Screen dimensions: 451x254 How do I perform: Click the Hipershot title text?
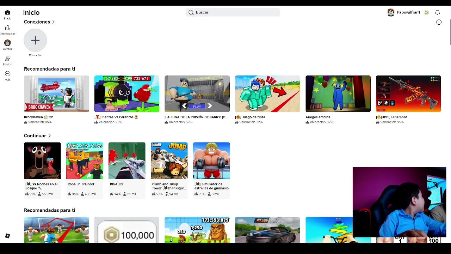point(391,117)
